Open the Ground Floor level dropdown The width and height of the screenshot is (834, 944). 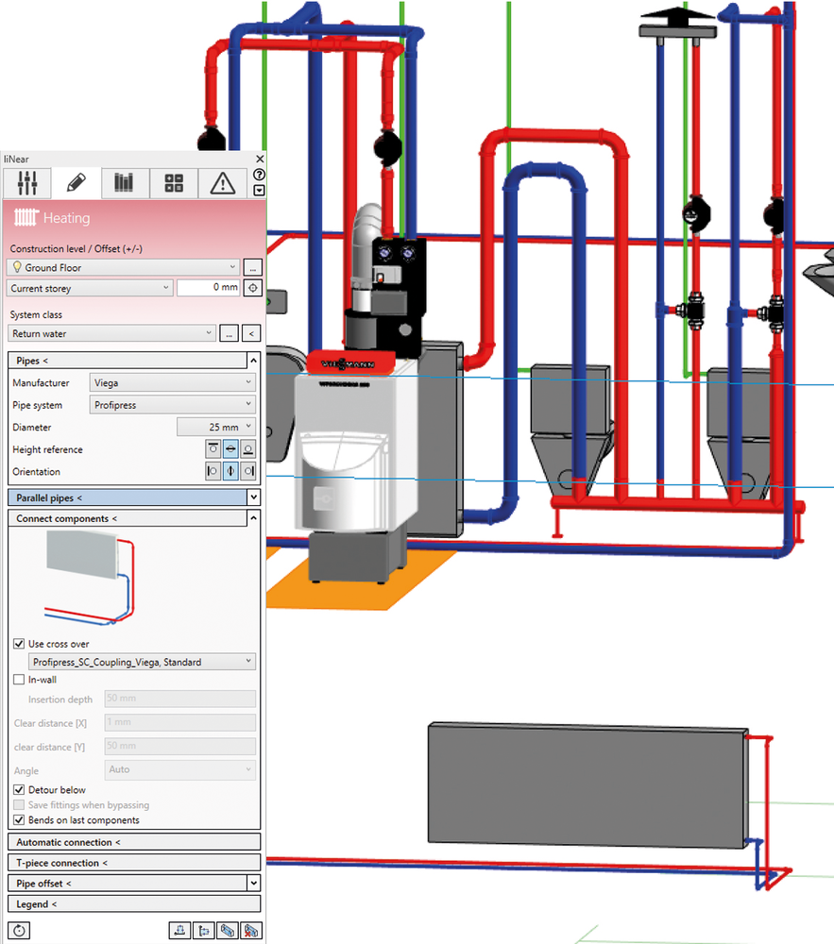point(123,267)
